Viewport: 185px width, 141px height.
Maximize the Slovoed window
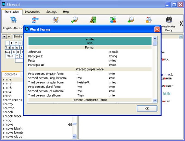174,5
